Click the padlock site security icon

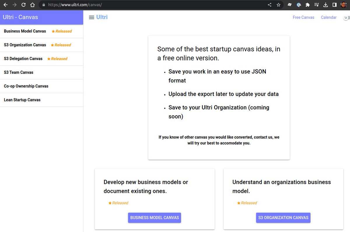44,5
